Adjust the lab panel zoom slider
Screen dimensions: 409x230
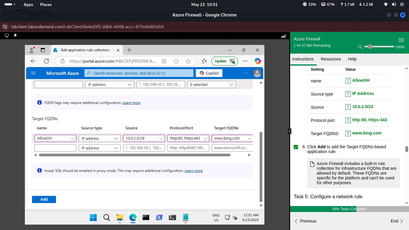[370, 47]
